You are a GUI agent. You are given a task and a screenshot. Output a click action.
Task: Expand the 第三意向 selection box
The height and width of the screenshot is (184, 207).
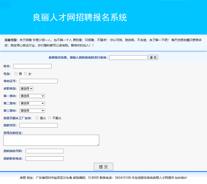tap(32, 111)
